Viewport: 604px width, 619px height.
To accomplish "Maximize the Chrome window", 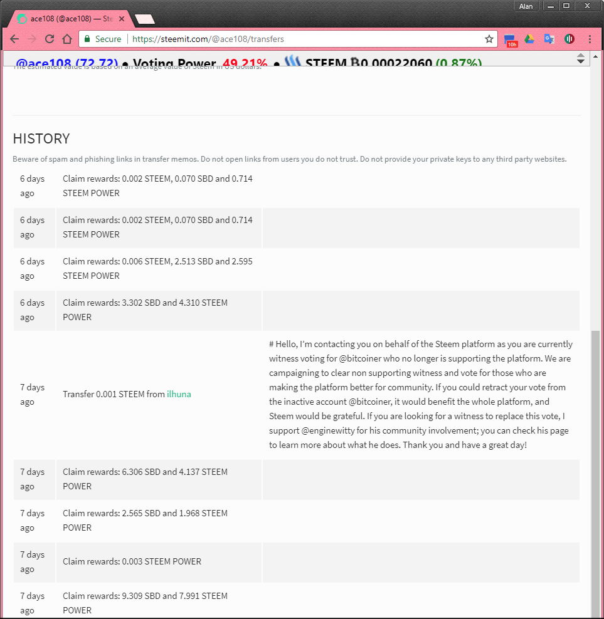I will point(566,6).
